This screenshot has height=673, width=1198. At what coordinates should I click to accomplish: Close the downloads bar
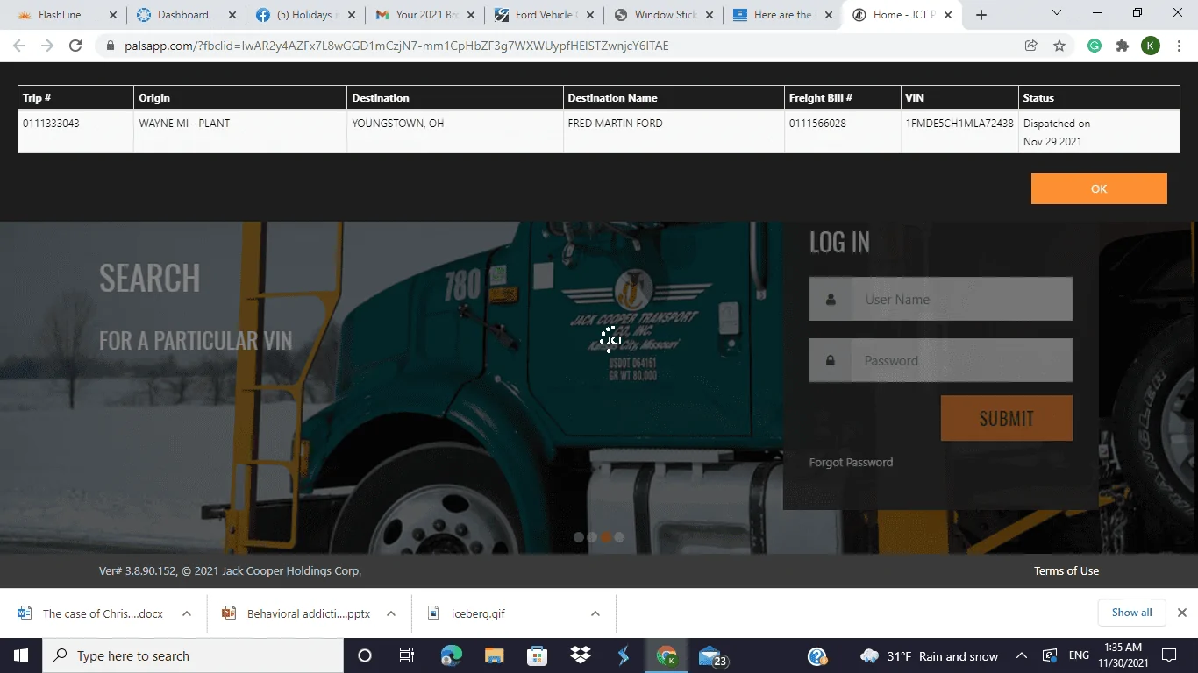pyautogui.click(x=1181, y=613)
